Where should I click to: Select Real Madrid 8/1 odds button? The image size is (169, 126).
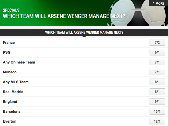157,92
